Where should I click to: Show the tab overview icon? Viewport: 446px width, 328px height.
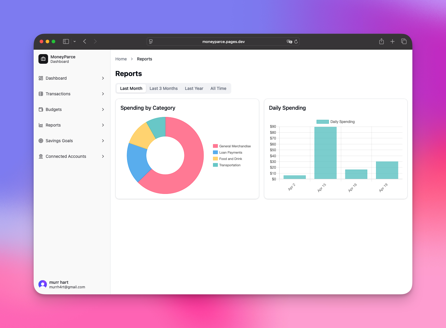[x=404, y=41]
